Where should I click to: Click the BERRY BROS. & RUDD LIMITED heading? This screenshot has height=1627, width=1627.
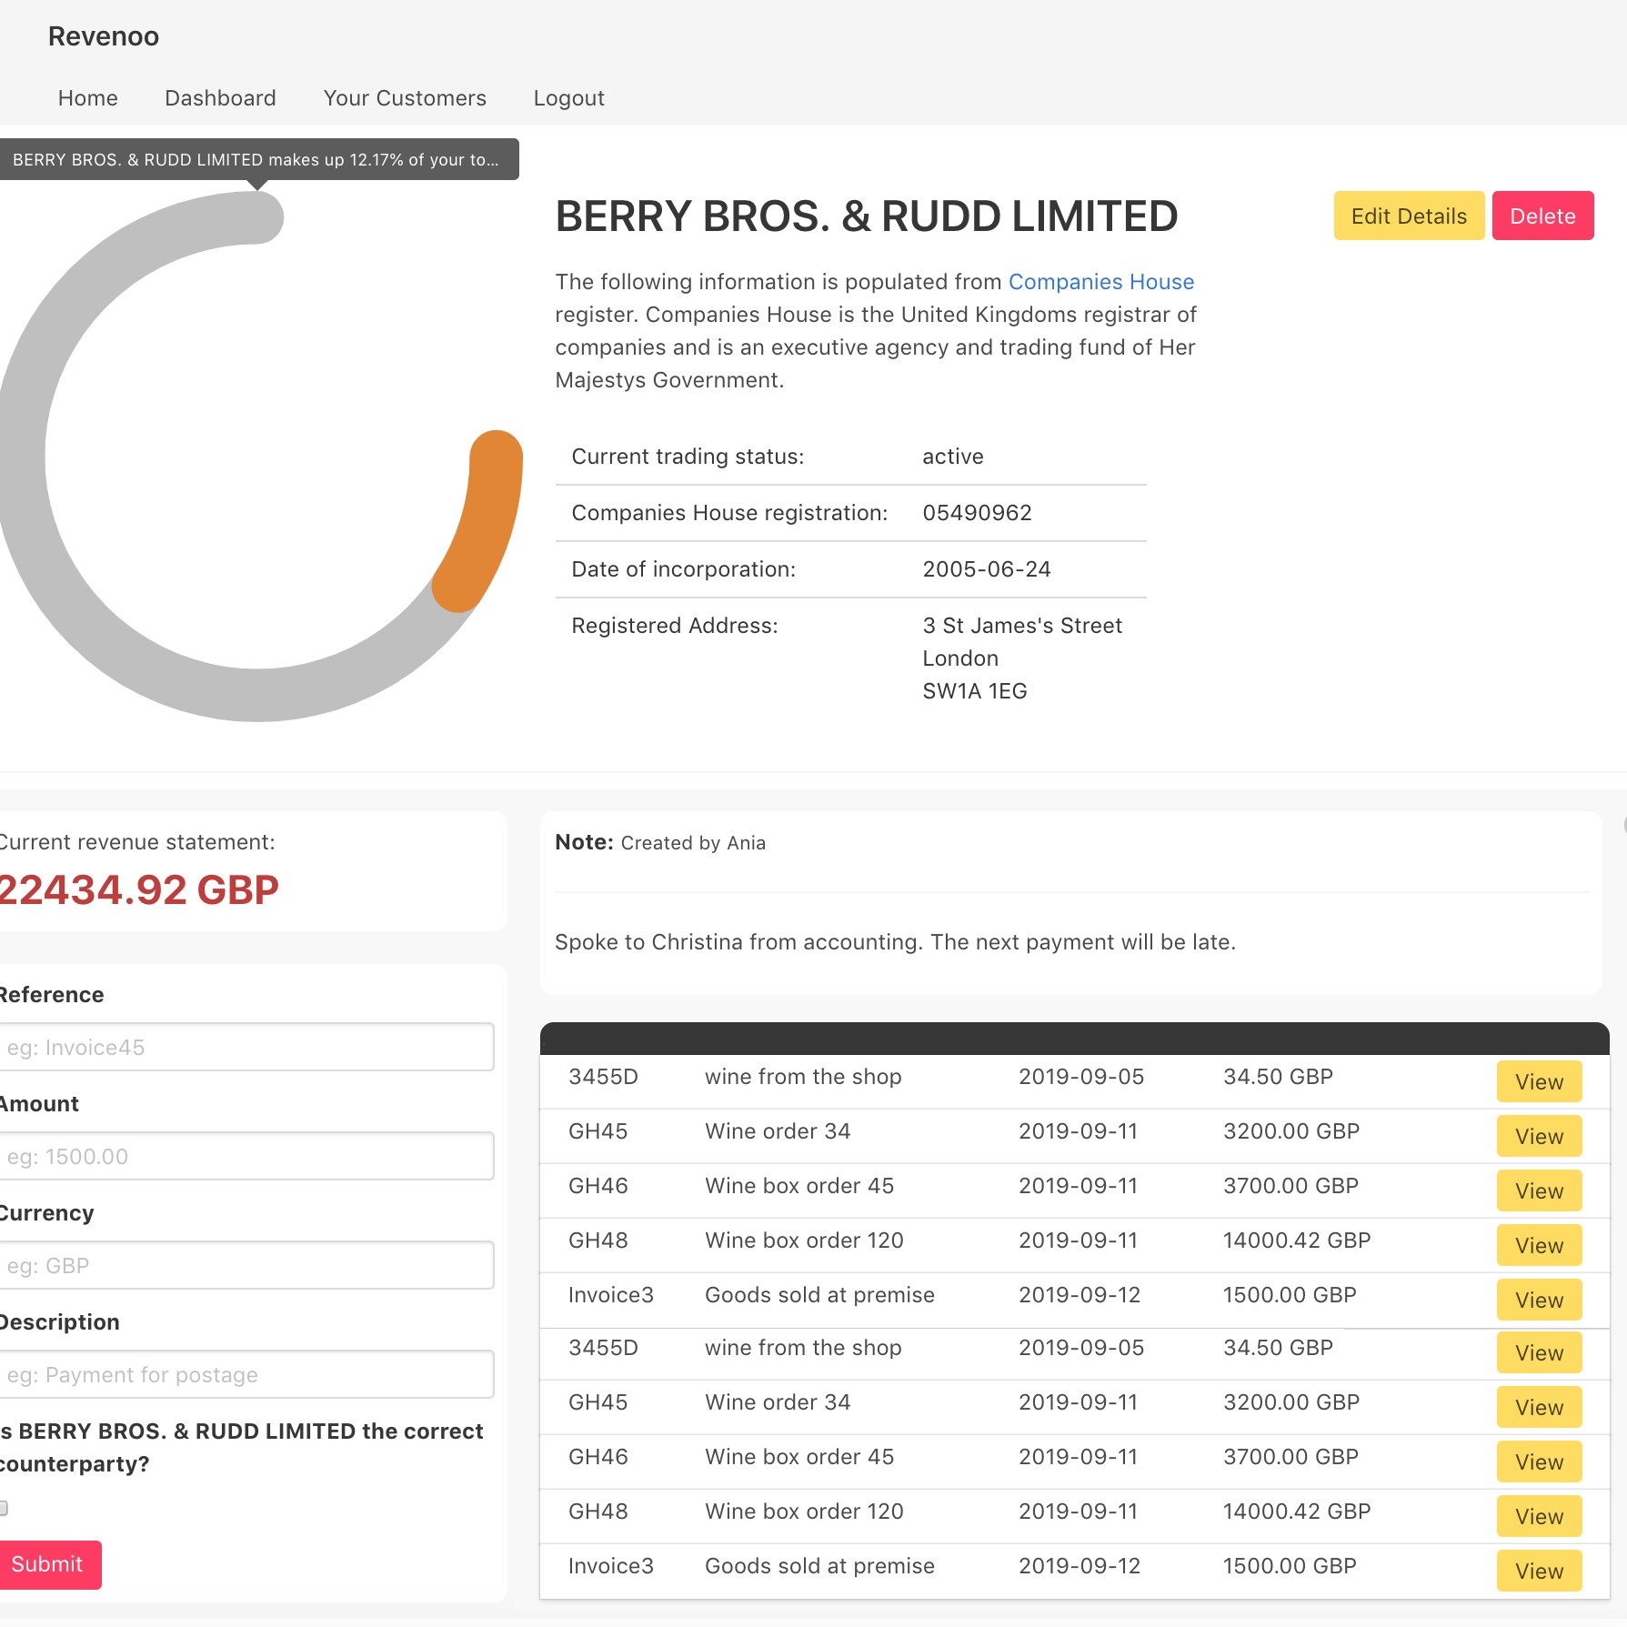pos(866,216)
